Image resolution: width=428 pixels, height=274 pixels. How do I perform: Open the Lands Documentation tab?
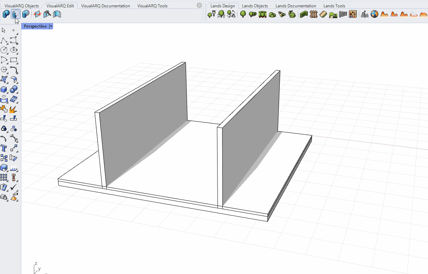click(296, 6)
